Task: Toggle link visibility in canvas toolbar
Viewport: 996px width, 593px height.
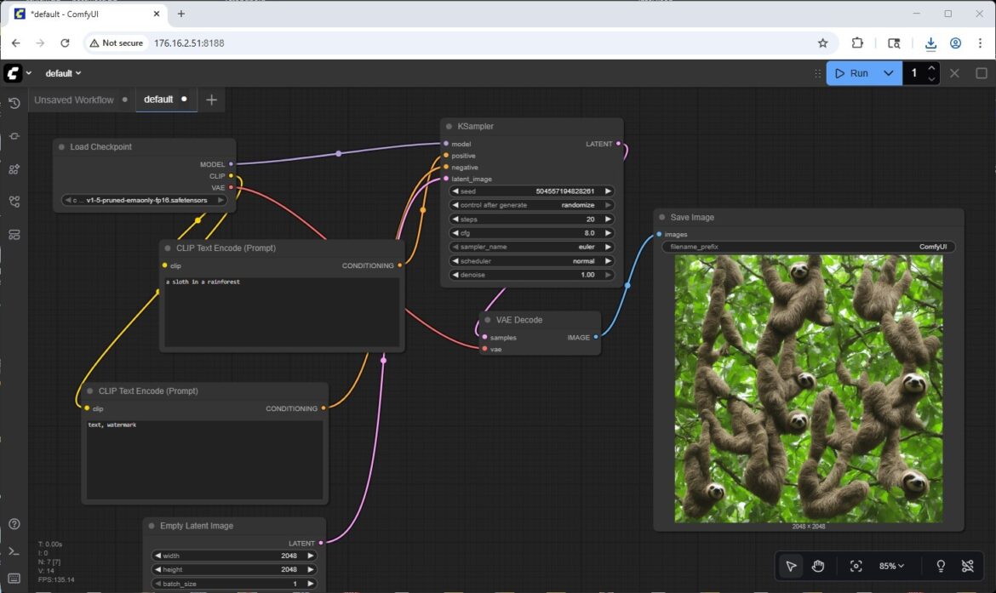Action: coord(967,566)
